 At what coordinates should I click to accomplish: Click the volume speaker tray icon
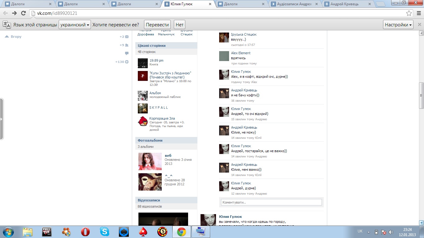(391, 232)
